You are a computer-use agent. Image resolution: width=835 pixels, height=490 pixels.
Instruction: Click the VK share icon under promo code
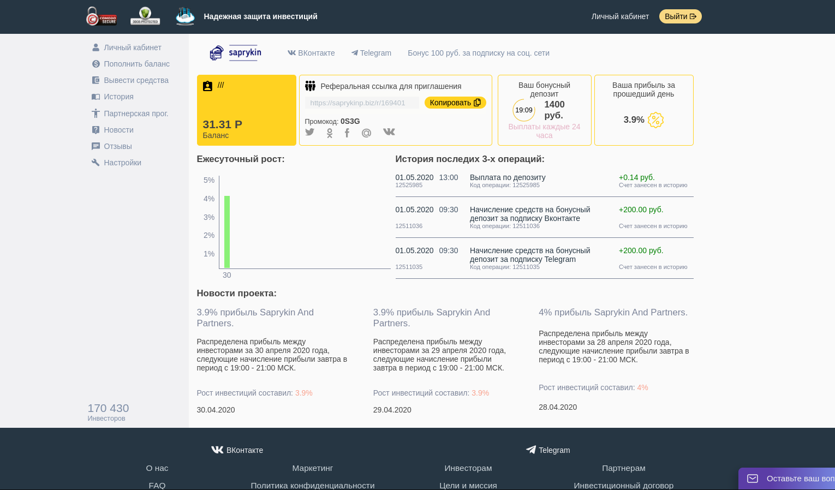tap(389, 132)
